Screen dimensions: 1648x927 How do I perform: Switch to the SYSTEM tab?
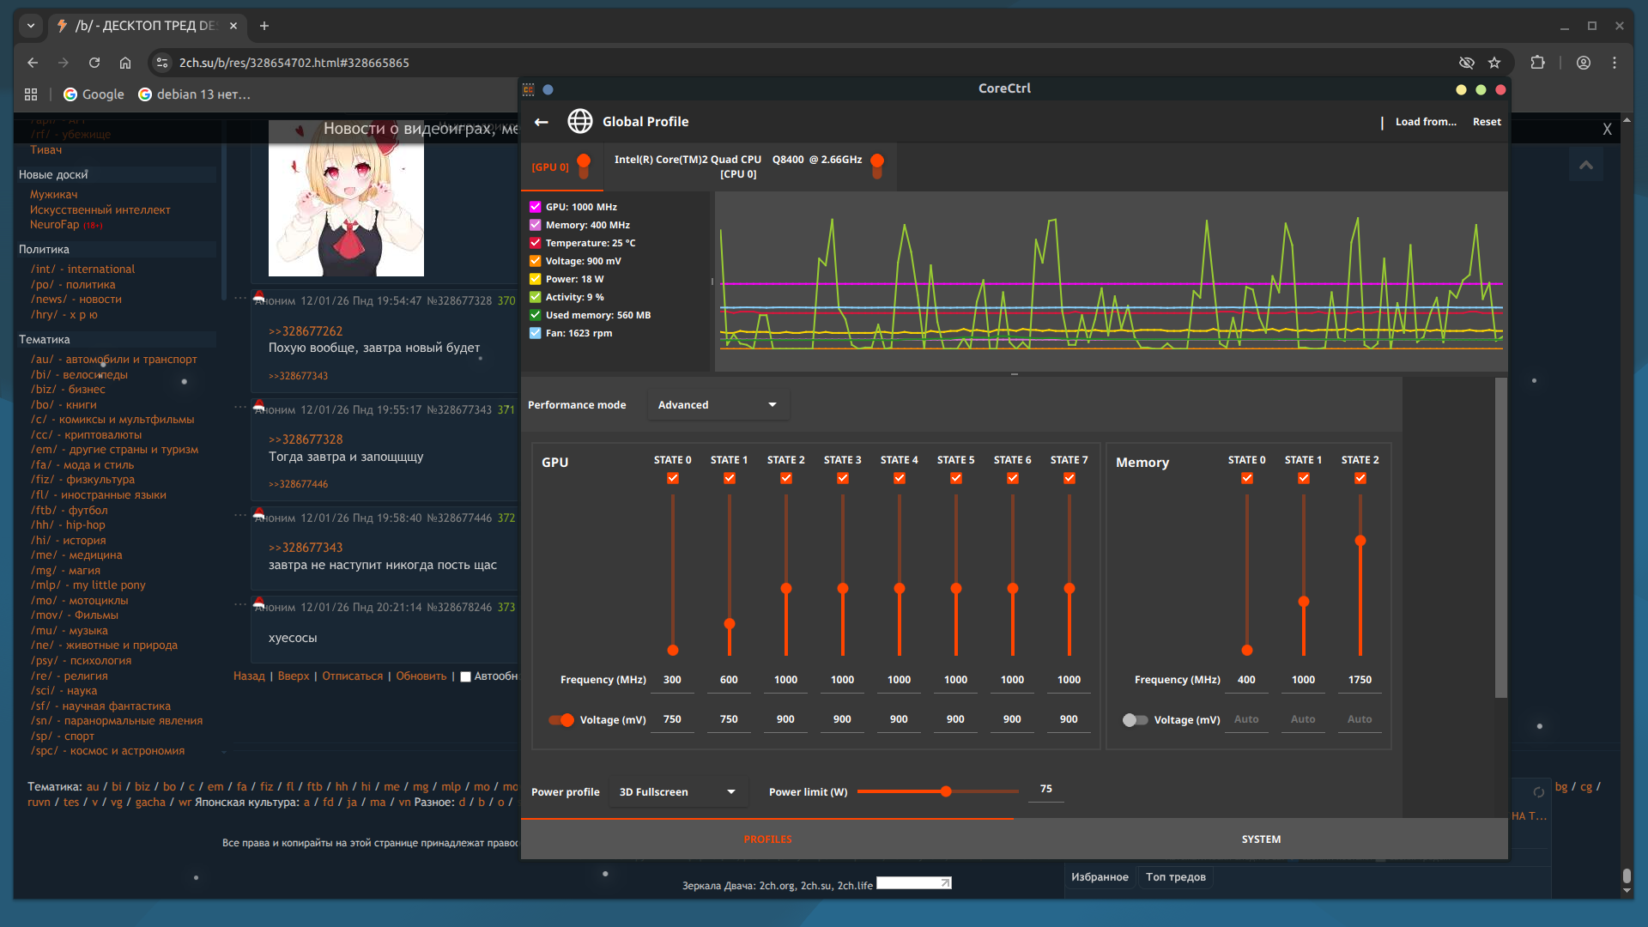point(1261,839)
